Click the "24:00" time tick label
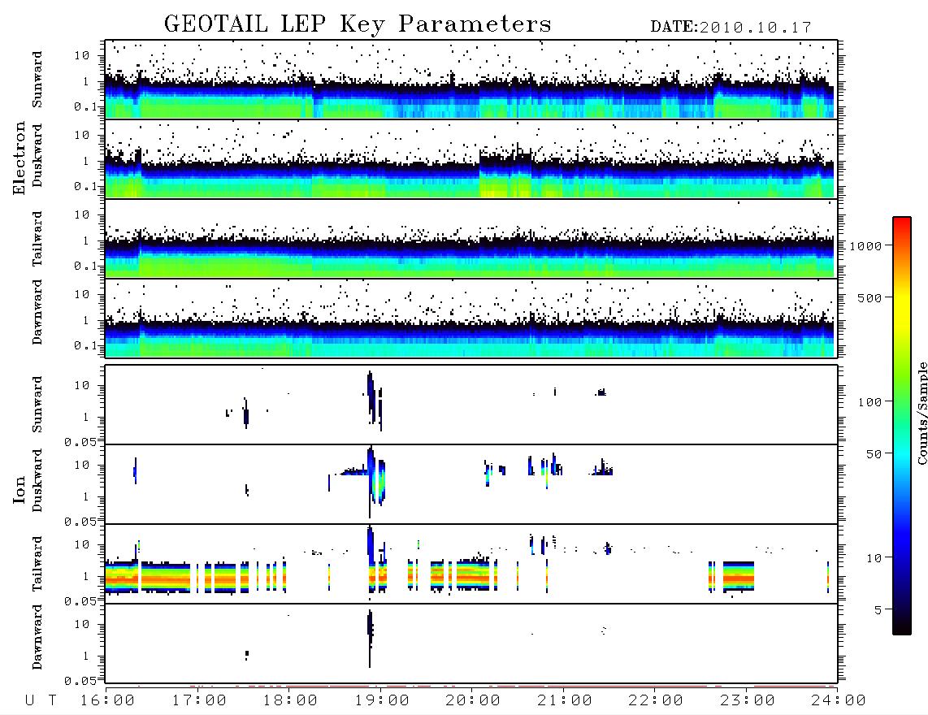The height and width of the screenshot is (715, 928). click(838, 701)
